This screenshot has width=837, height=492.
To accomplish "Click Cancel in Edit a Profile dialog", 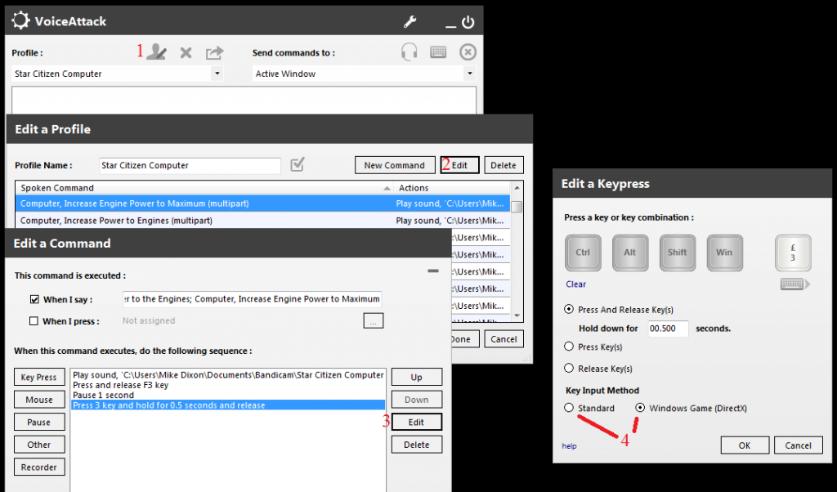I will 504,339.
